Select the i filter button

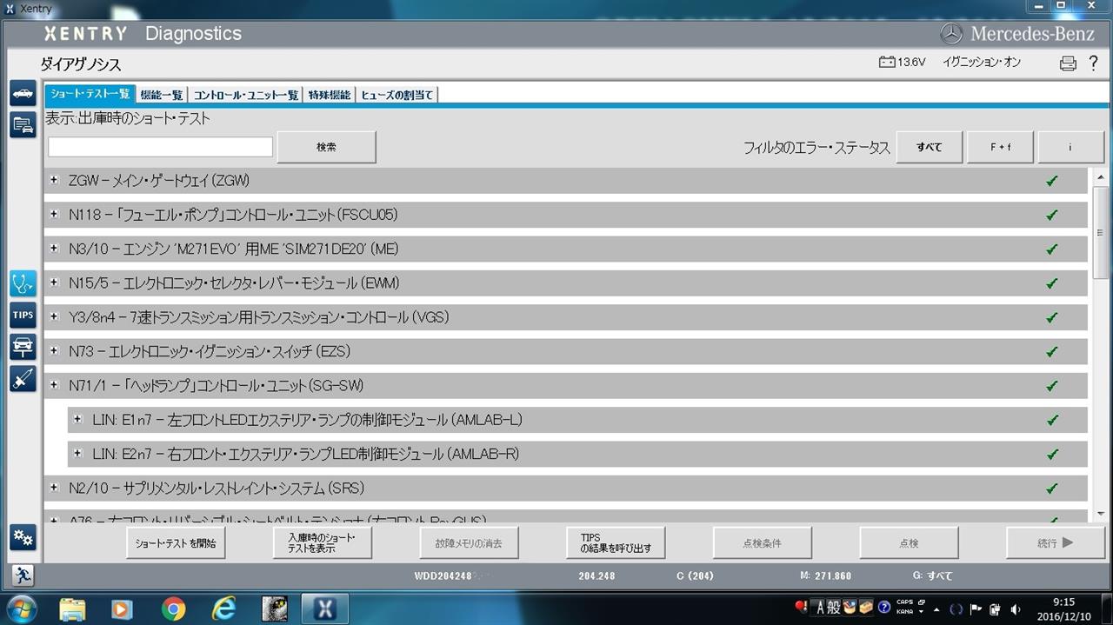1070,147
